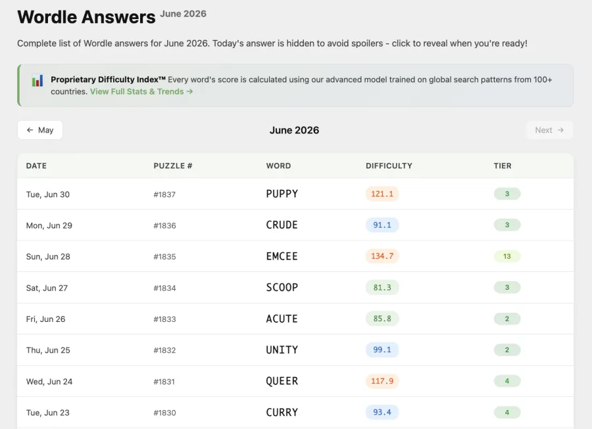Screen dimensions: 592x429
Task: Click the date Tue, Jun 30
Action: tap(48, 194)
